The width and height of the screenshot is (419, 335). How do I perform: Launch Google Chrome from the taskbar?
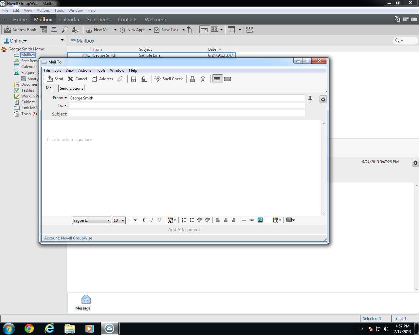pos(29,328)
